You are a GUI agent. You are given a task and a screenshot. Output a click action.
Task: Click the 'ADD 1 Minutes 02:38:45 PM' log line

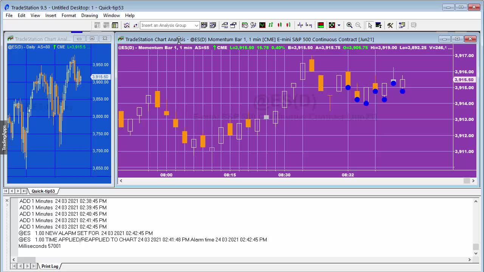coord(63,201)
